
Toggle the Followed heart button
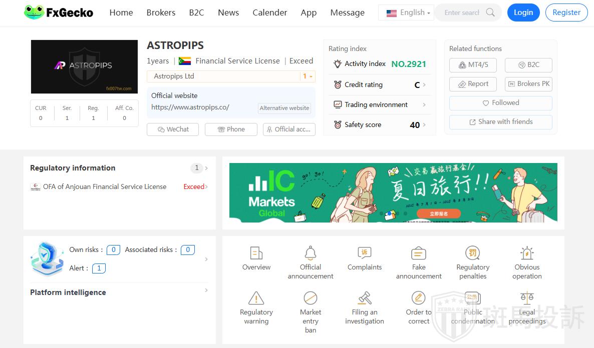point(500,103)
